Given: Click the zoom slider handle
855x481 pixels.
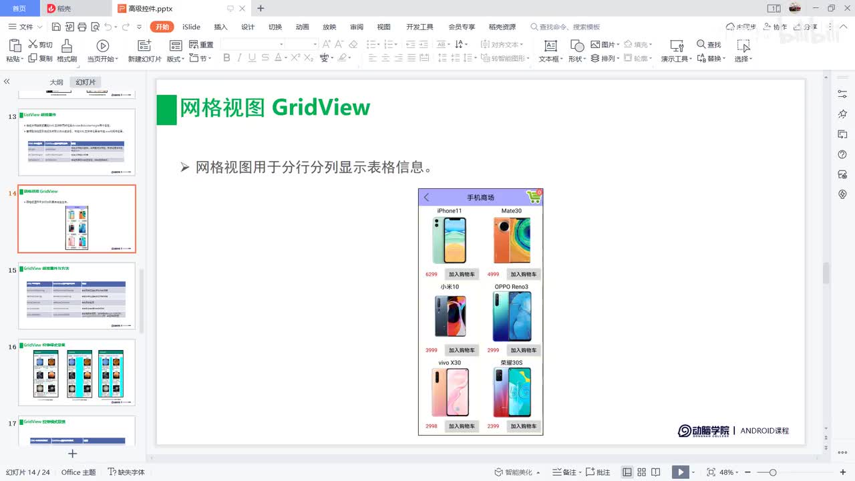Looking at the screenshot, I should pyautogui.click(x=773, y=472).
